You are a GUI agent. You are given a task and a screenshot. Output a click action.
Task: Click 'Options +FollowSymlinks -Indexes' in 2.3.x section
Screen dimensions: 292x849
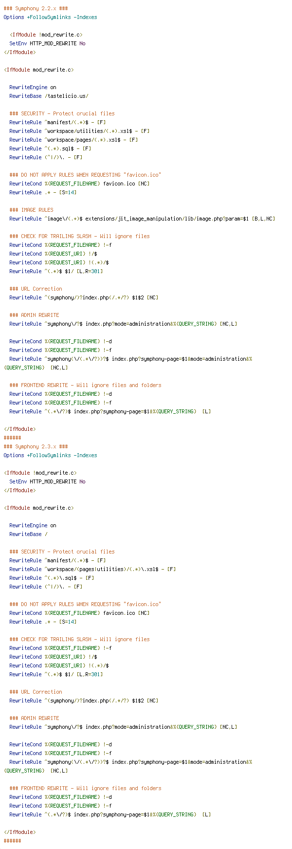(50, 455)
